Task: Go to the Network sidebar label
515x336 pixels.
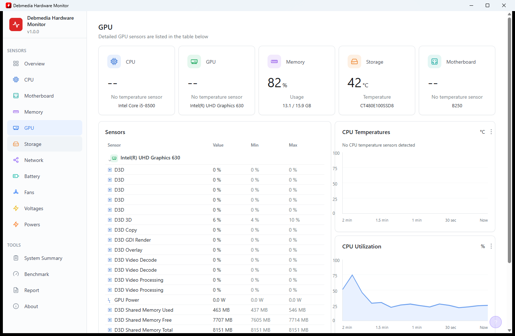Action: click(34, 160)
